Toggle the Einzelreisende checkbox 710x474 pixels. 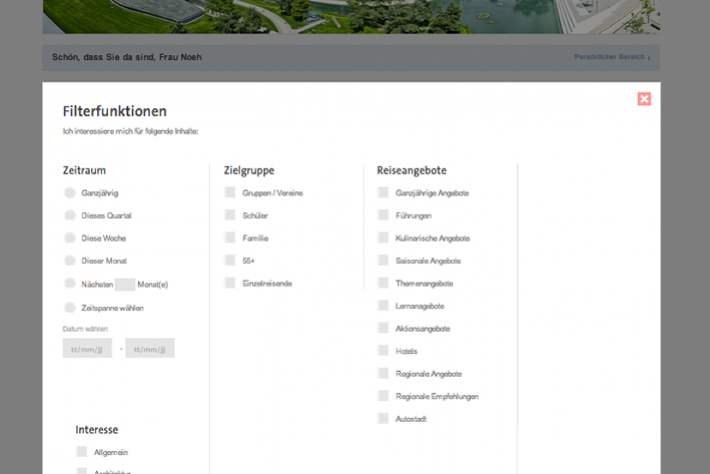[x=230, y=283]
